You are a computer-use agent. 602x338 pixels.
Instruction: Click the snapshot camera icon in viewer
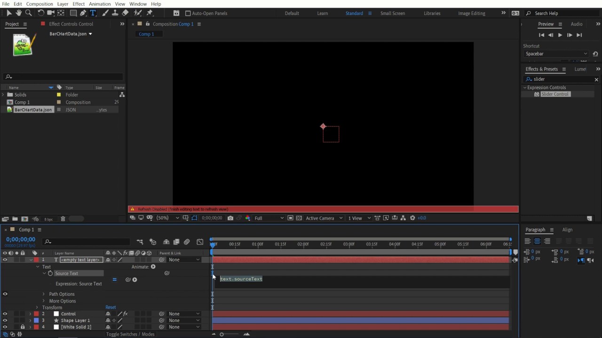click(x=230, y=218)
